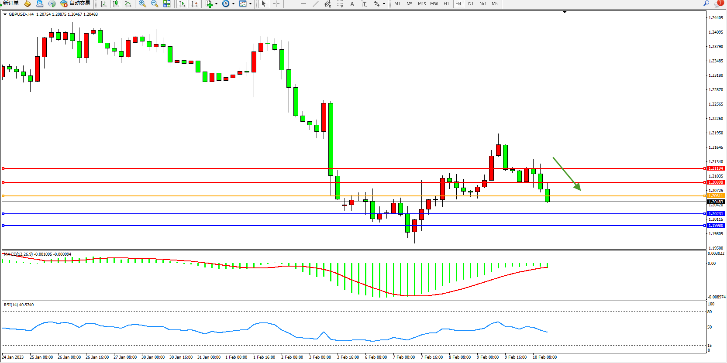Switch to the D1 timeframe
Viewport: 727px width, 363px height.
pyautogui.click(x=471, y=3)
